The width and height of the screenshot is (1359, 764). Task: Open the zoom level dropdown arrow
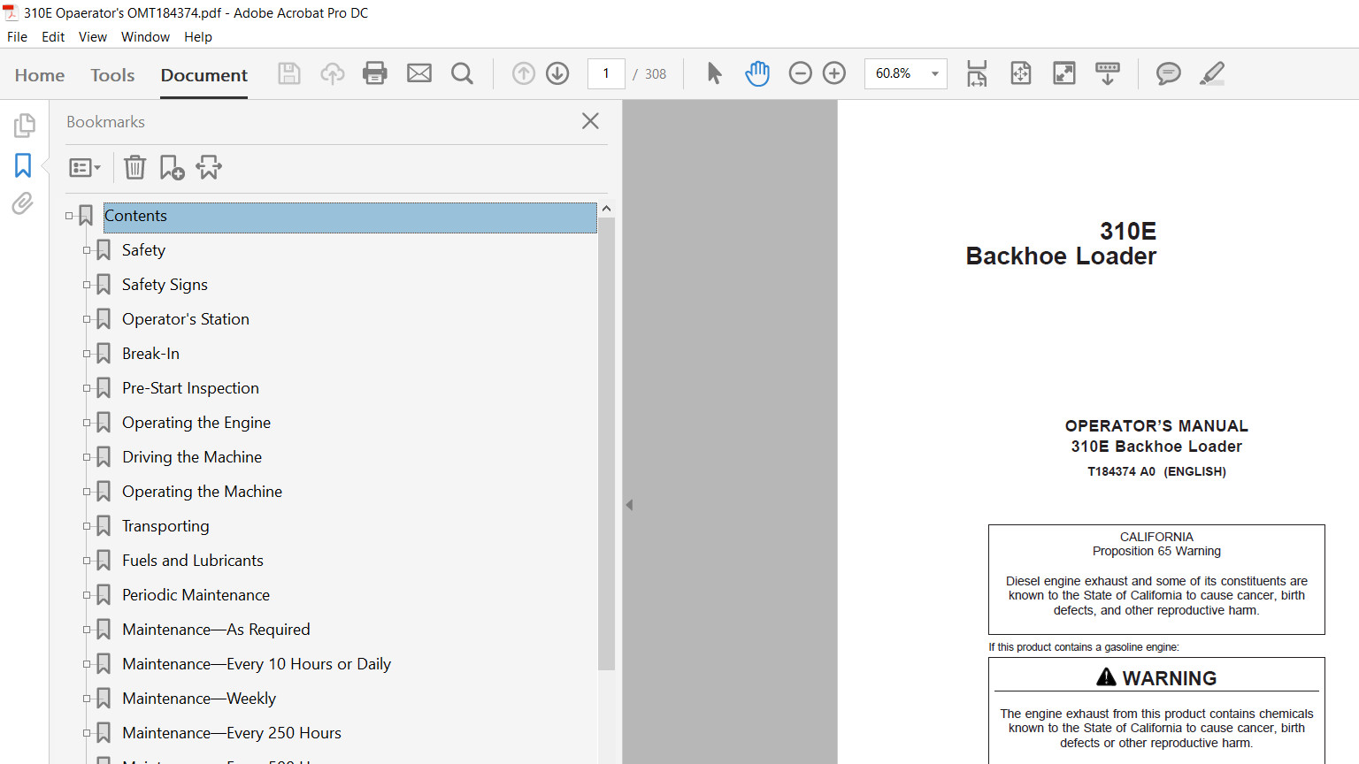pos(935,73)
